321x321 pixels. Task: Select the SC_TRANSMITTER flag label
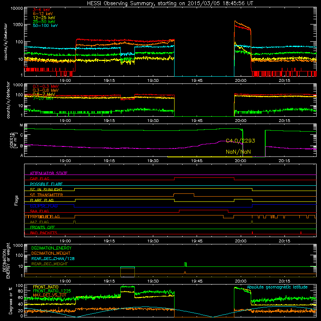(x=47, y=195)
